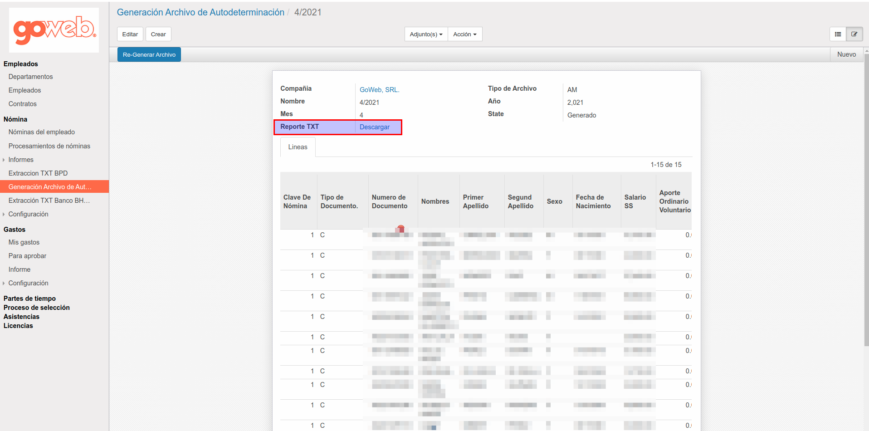Open Generación Archivo de Autodeterminación breadcrumb
Viewport: 869px width, 431px height.
pos(200,12)
